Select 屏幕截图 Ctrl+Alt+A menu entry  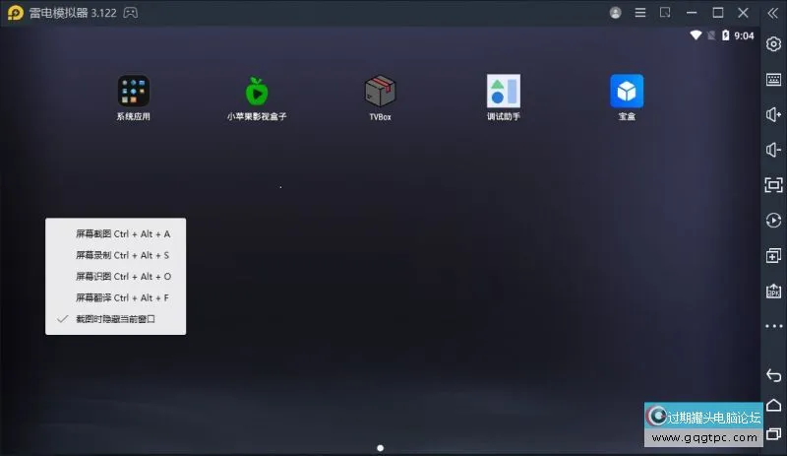[x=123, y=234]
